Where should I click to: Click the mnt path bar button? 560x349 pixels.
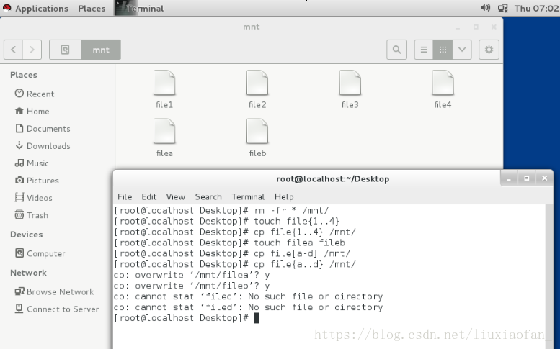[101, 50]
